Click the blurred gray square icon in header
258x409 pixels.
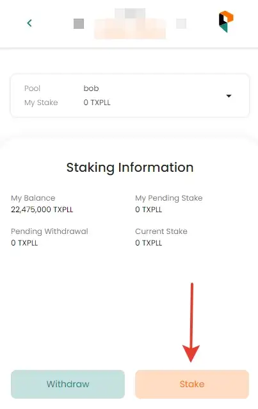tap(79, 24)
